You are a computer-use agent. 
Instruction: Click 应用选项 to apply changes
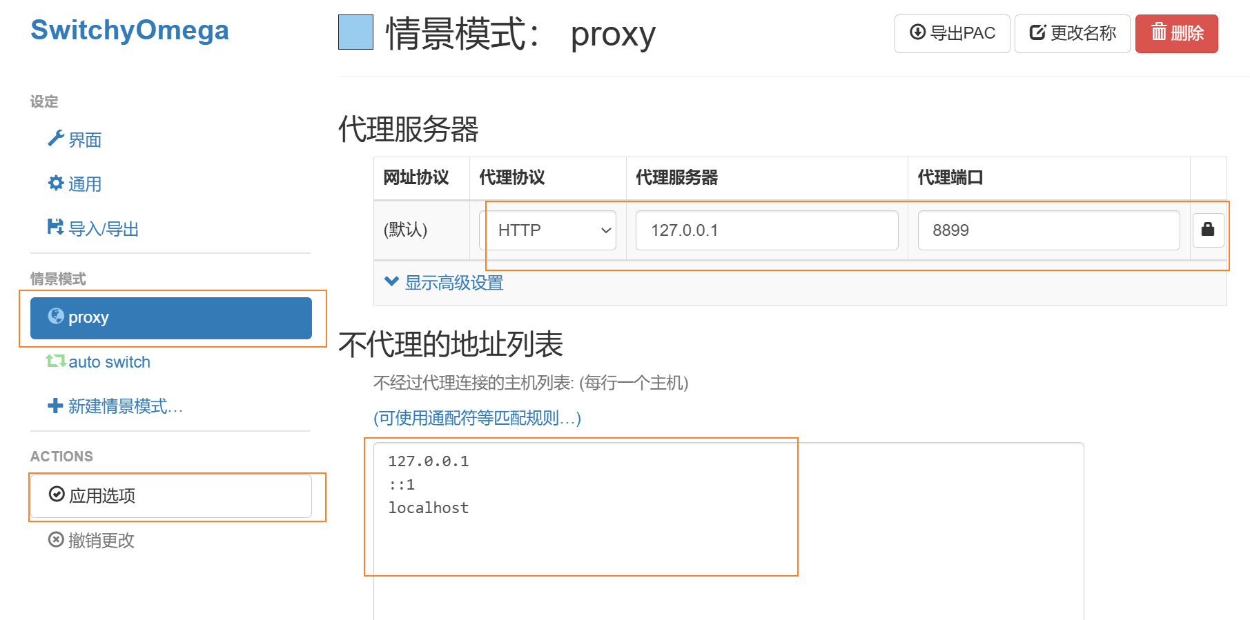point(171,496)
